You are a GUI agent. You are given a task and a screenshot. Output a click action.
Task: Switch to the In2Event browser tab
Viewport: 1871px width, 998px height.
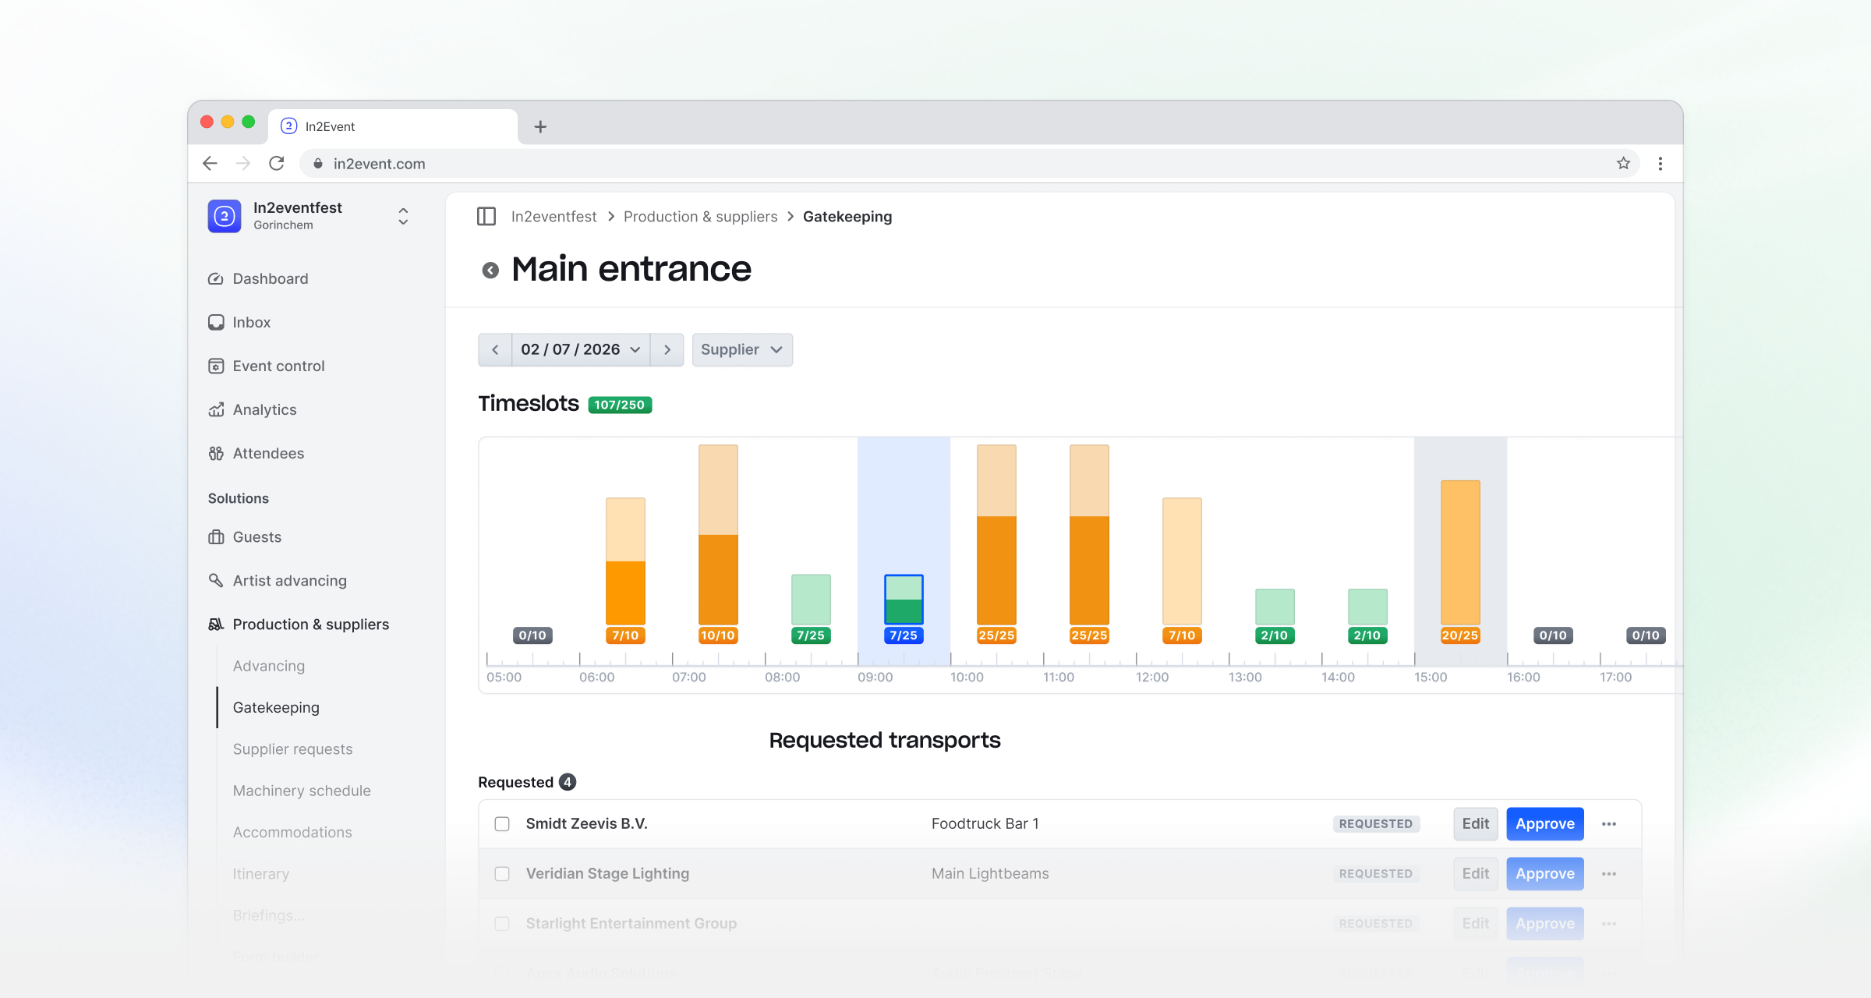click(x=393, y=126)
